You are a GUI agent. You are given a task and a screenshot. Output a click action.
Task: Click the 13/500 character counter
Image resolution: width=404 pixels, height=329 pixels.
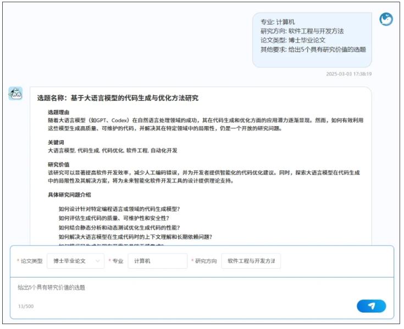tap(25, 306)
